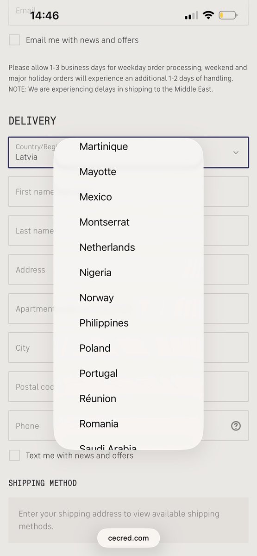This screenshot has height=556, width=257.
Task: Expand Country/Region dropdown chevron
Action: [236, 152]
